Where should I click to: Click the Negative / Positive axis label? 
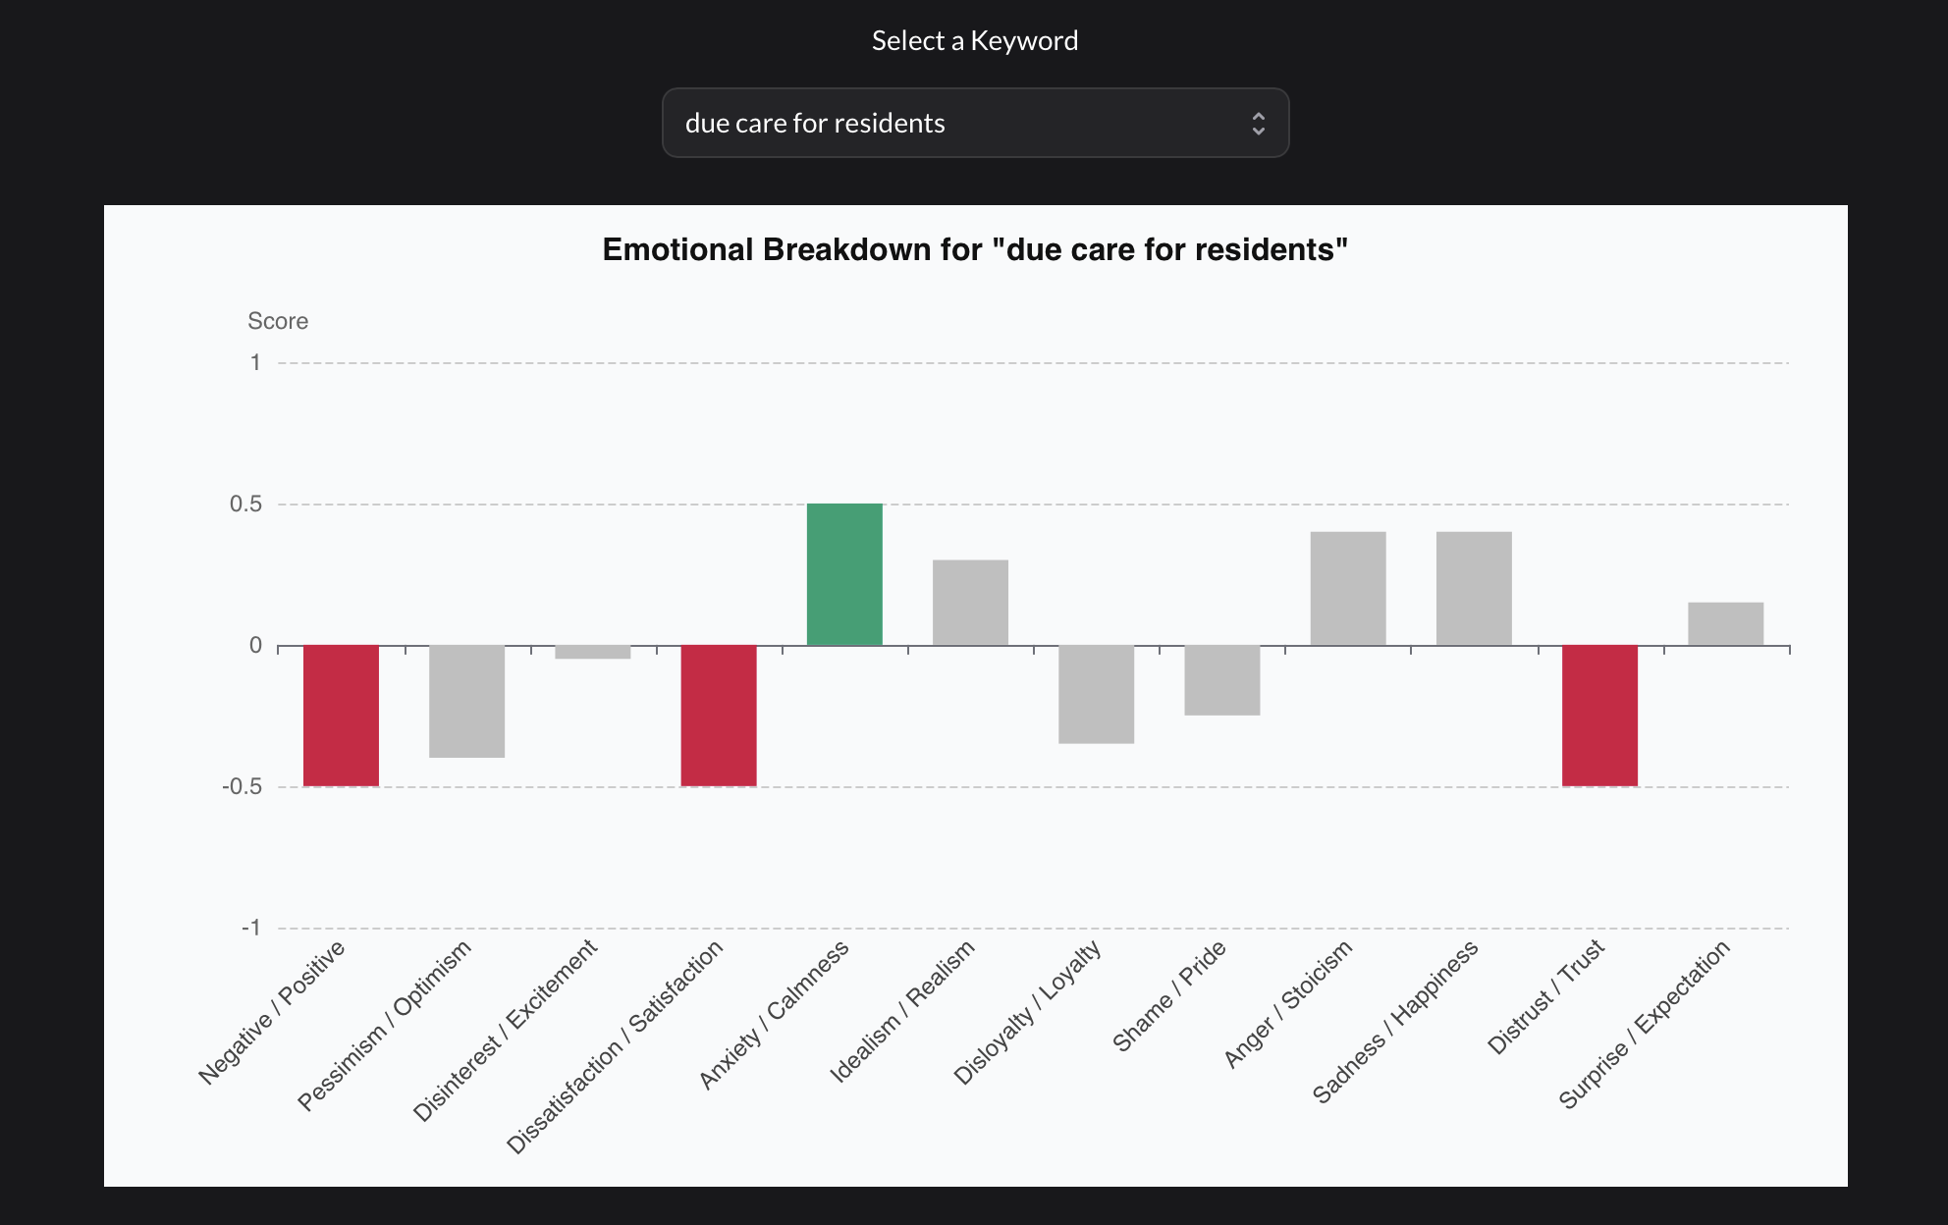tap(272, 1014)
